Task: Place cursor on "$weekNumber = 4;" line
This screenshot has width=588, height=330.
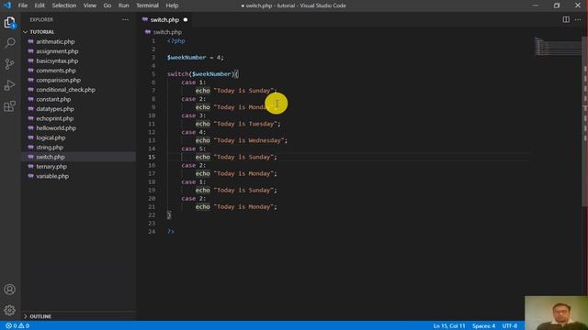Action: [x=196, y=58]
